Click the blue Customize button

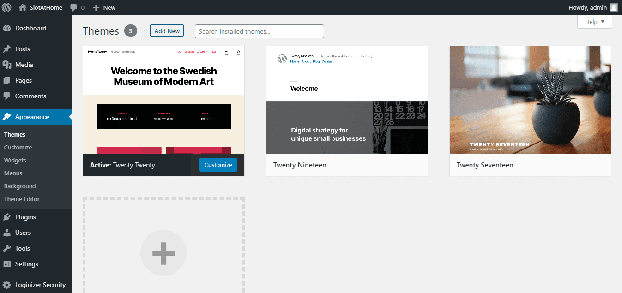click(x=218, y=165)
